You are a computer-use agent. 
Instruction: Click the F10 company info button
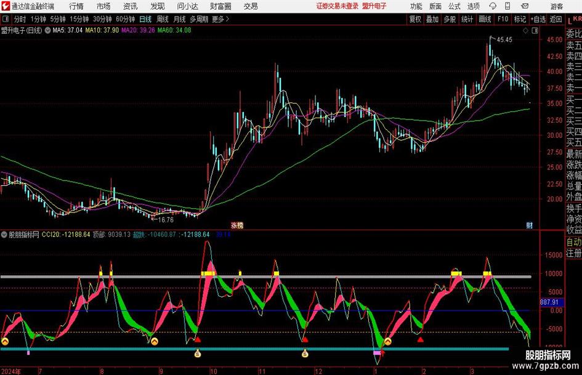click(x=503, y=19)
